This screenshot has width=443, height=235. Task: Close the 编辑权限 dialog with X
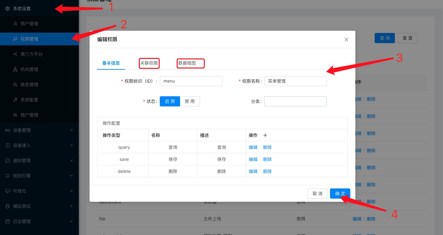[x=346, y=40]
